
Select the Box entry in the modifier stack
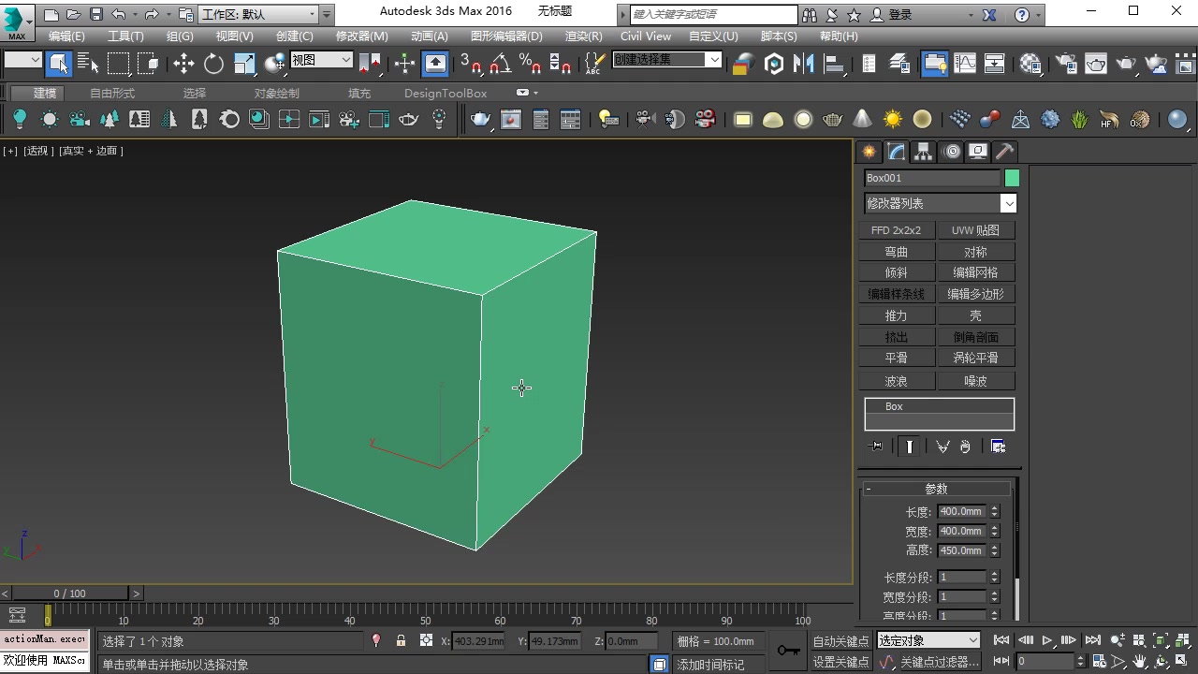(x=894, y=406)
